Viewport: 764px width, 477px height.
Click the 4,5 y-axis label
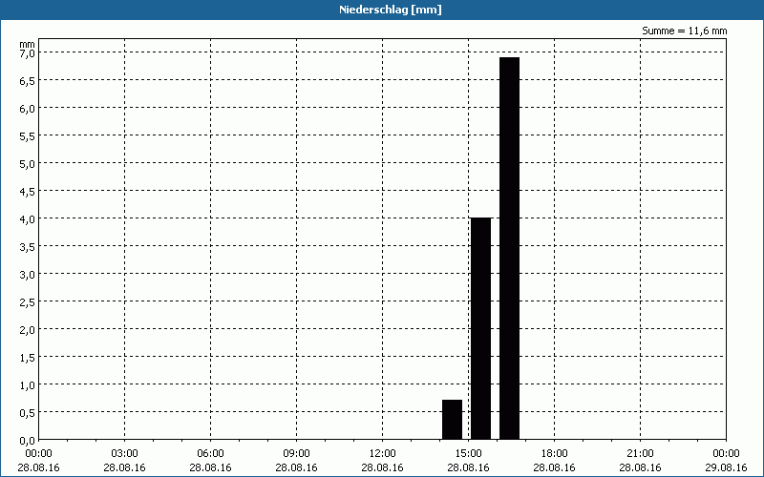27,192
